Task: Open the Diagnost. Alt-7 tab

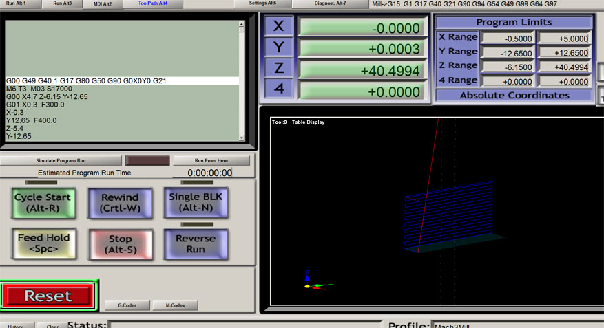Action: [329, 3]
